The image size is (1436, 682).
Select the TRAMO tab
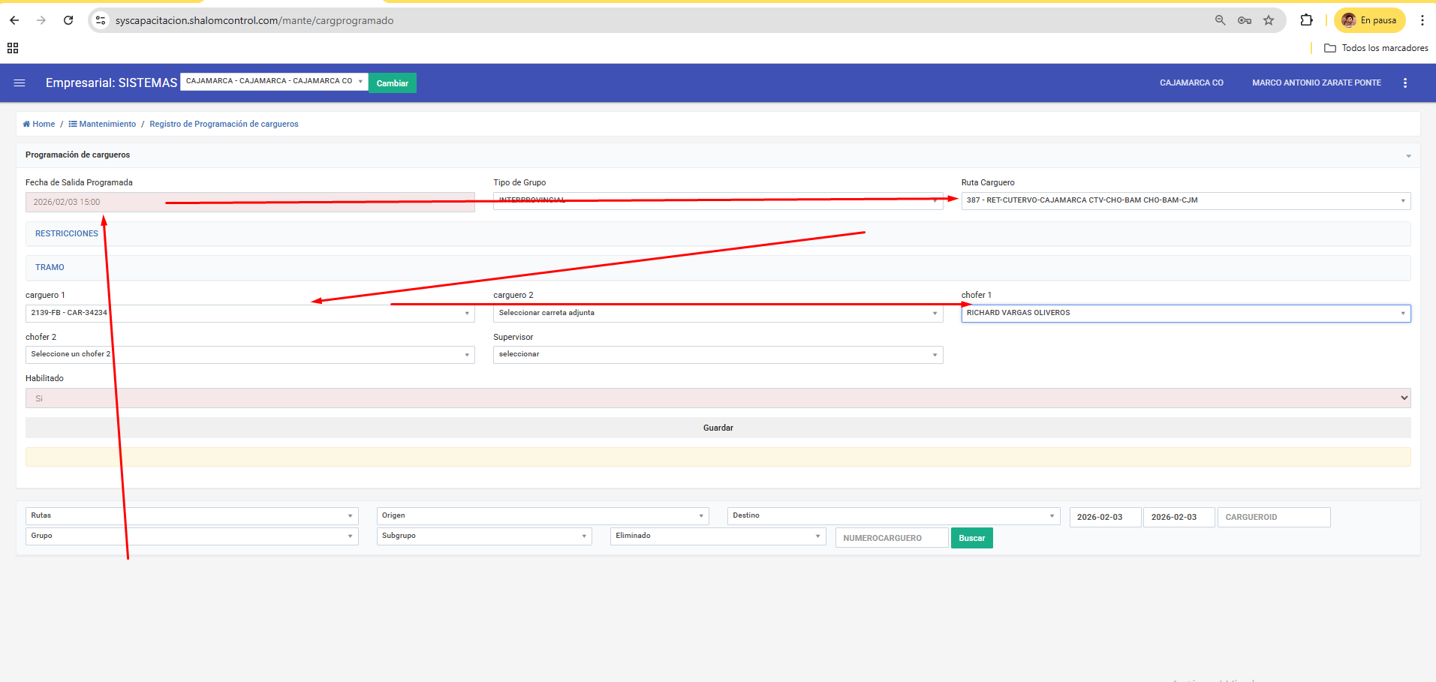coord(50,267)
